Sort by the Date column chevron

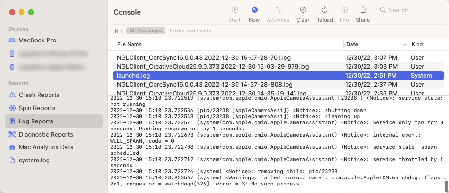click(405, 44)
